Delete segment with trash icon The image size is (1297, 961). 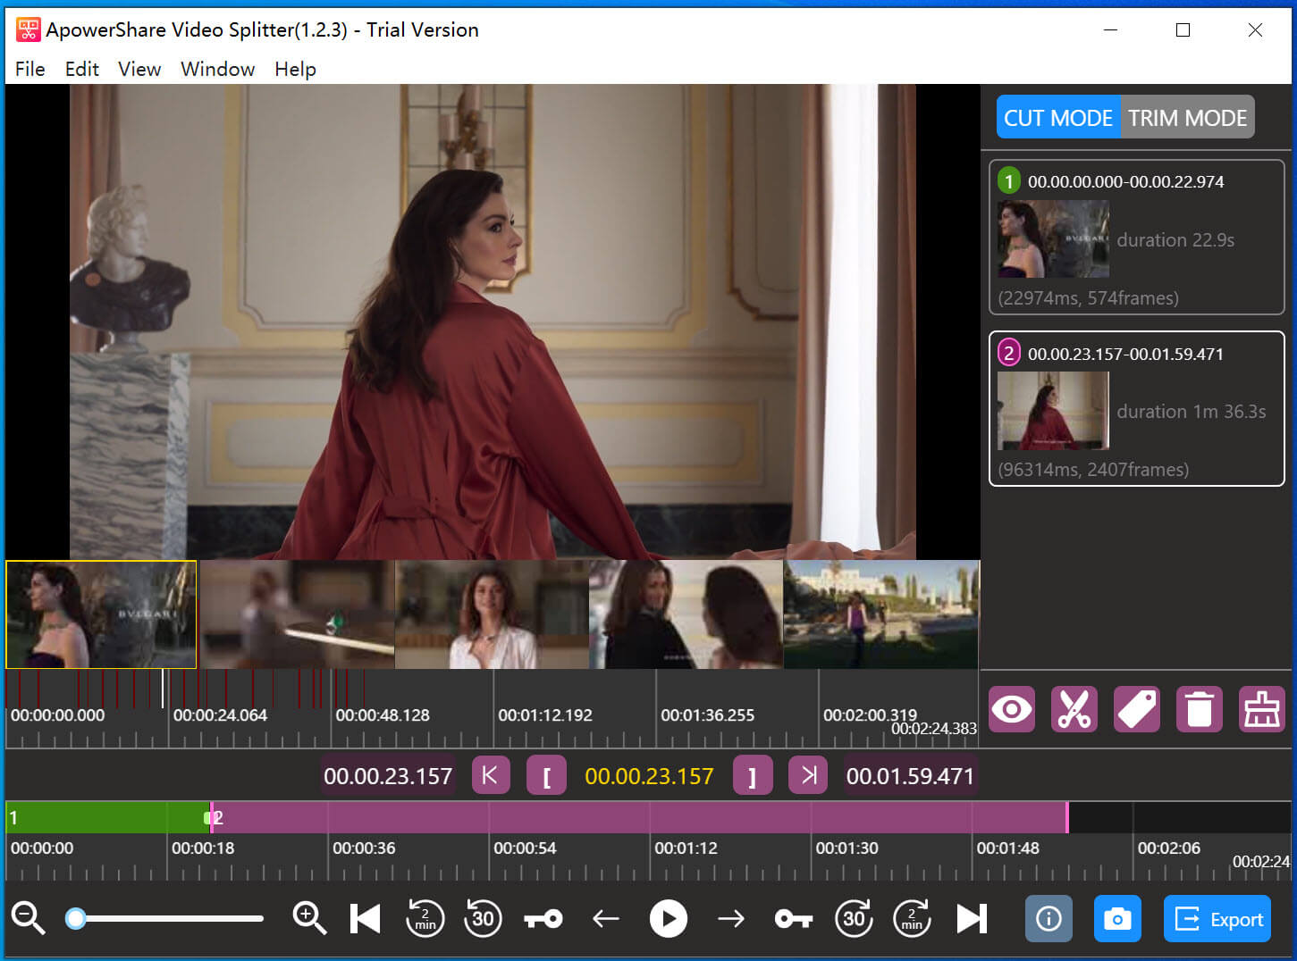point(1199,710)
